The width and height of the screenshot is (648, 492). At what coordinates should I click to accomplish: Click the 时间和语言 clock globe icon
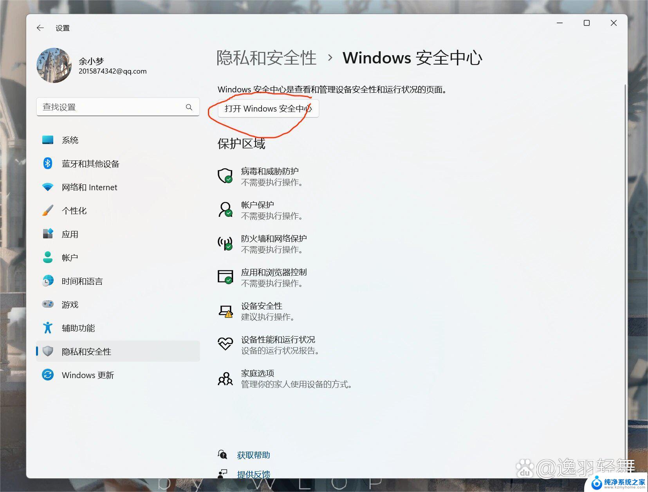[48, 281]
